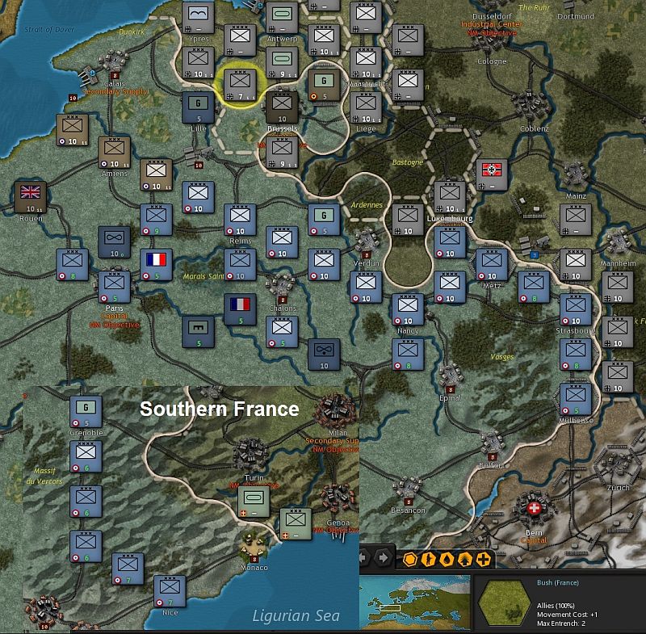
Task: Select the German flag HQ unit east of Bastogne
Action: 492,174
